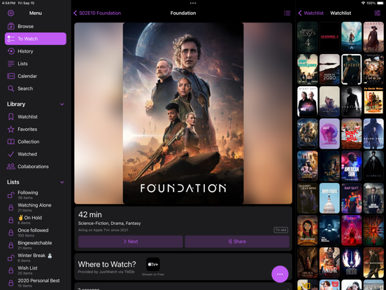Click the Share button
The height and width of the screenshot is (290, 386).
[x=237, y=242]
